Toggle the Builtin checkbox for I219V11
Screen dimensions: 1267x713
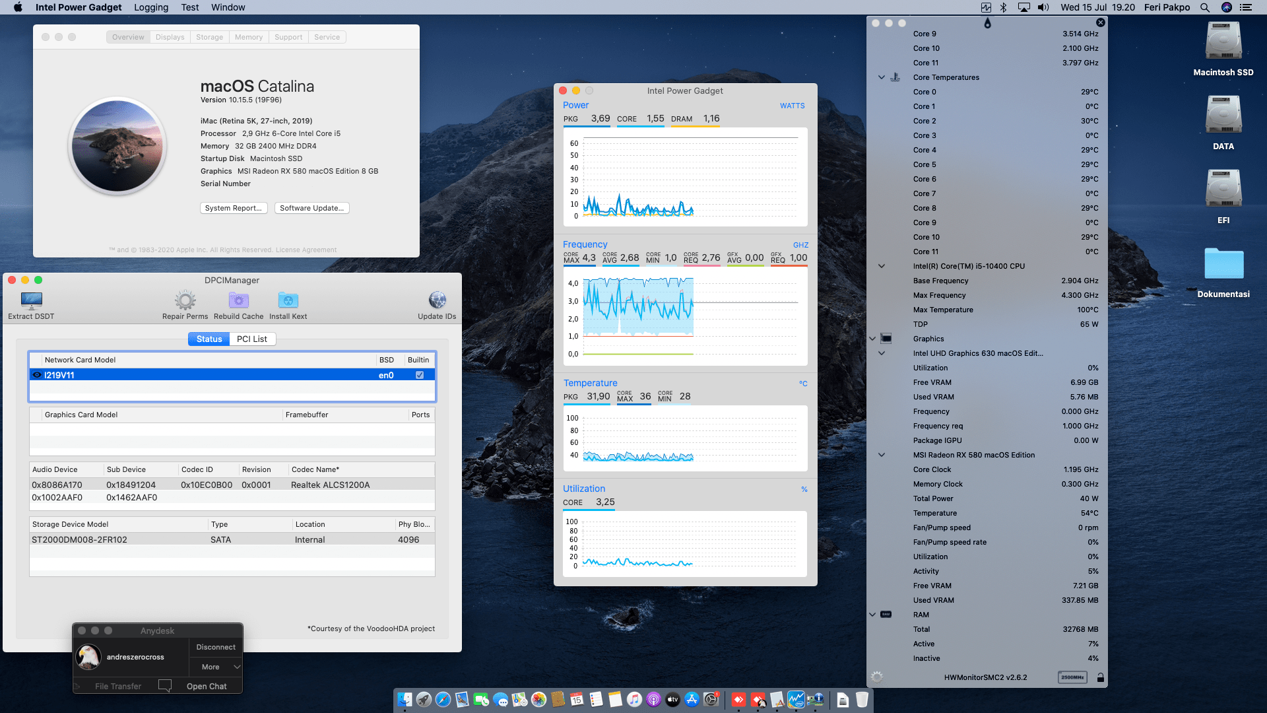click(x=419, y=374)
